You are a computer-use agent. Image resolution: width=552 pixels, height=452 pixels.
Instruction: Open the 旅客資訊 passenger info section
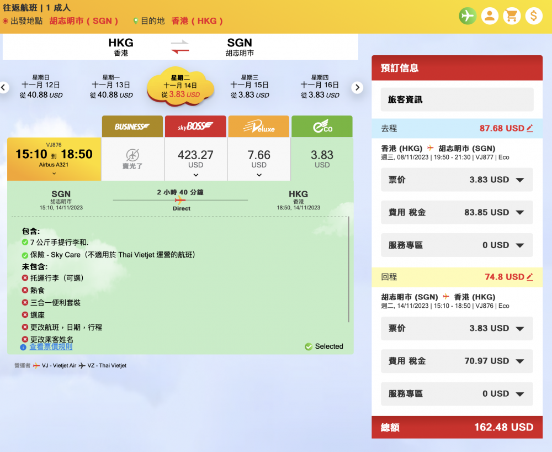point(457,99)
